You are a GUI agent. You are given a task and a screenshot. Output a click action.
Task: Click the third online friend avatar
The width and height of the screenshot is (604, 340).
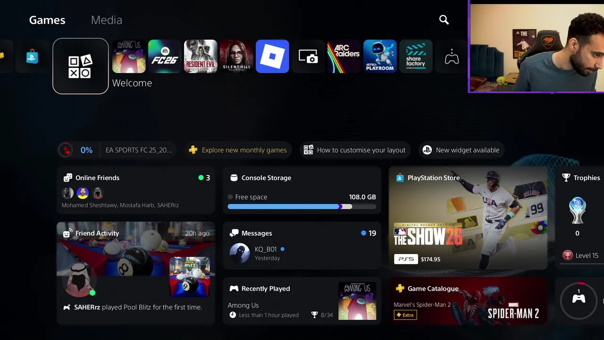click(97, 193)
